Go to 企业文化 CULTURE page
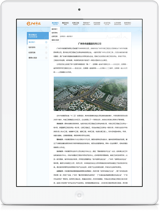Image resolution: width=160 pixels, height=211 pixels. point(107,24)
